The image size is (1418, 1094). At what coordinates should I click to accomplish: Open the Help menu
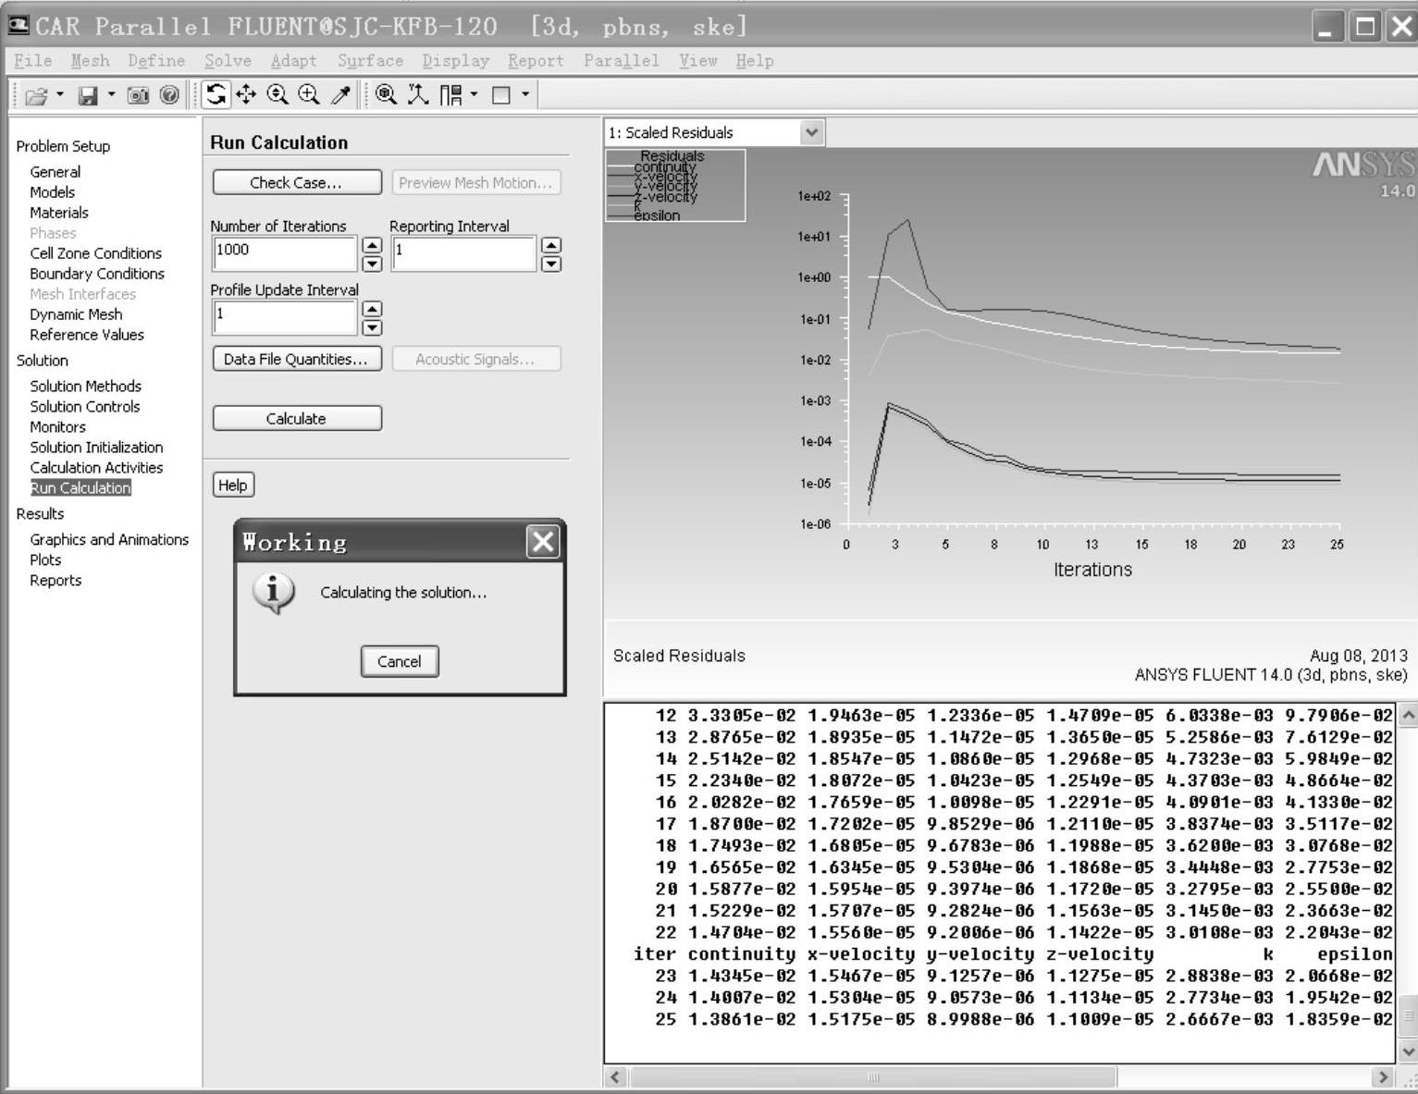(x=755, y=61)
